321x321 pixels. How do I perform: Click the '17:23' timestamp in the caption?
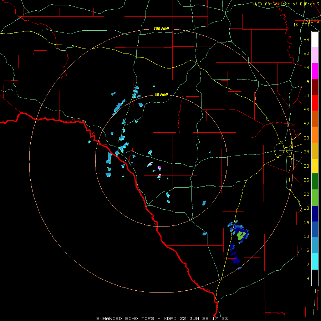click(220, 319)
